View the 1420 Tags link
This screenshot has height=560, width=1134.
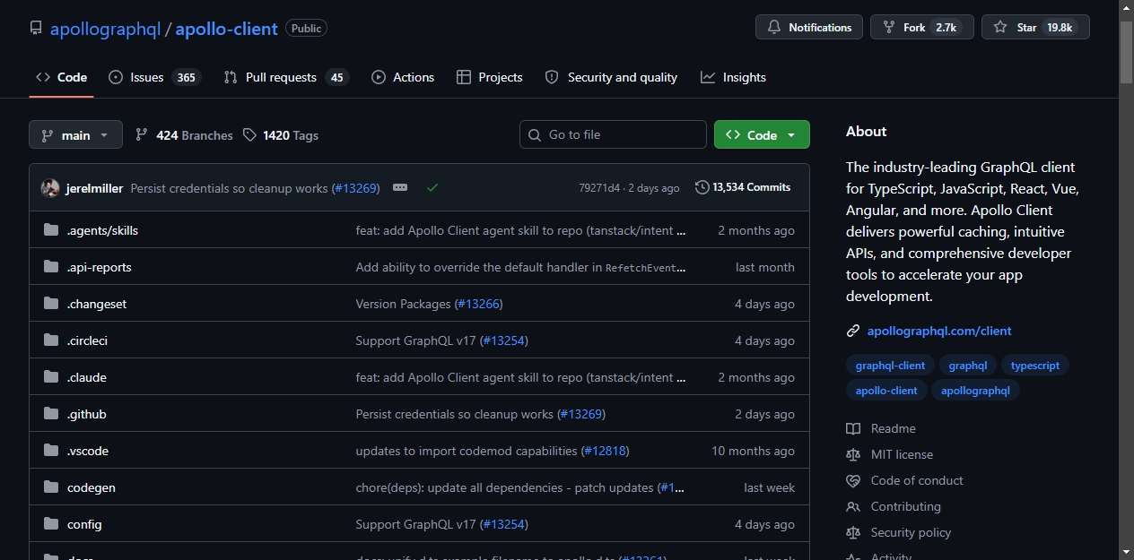[x=281, y=135]
